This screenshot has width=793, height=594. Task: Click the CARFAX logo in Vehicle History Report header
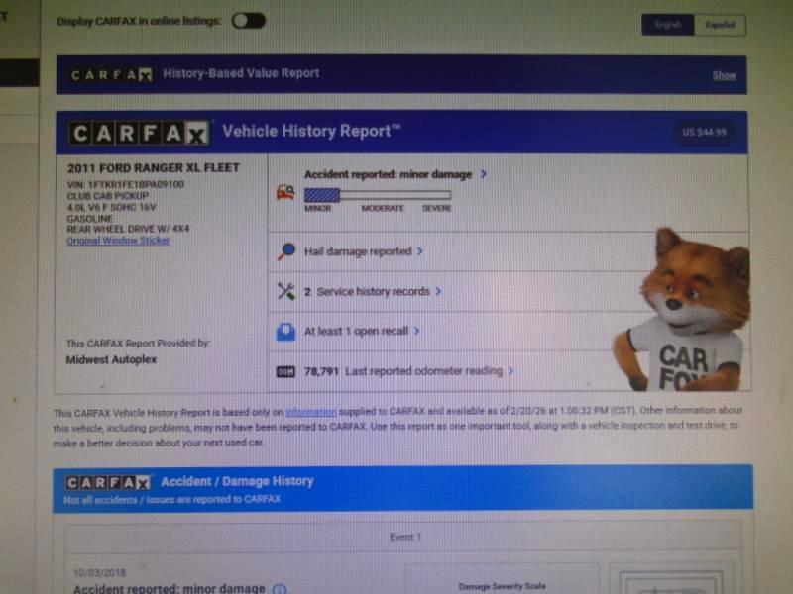(139, 133)
